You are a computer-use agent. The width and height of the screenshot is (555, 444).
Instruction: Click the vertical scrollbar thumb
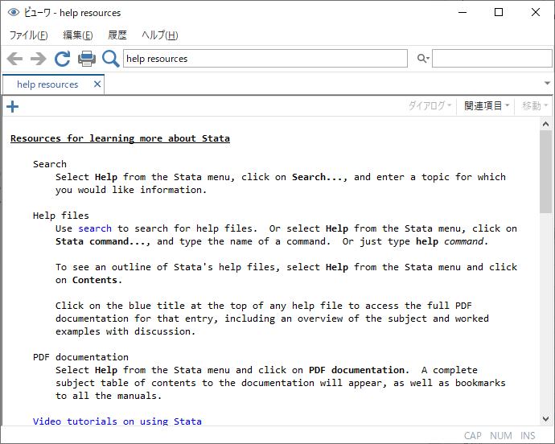point(545,171)
